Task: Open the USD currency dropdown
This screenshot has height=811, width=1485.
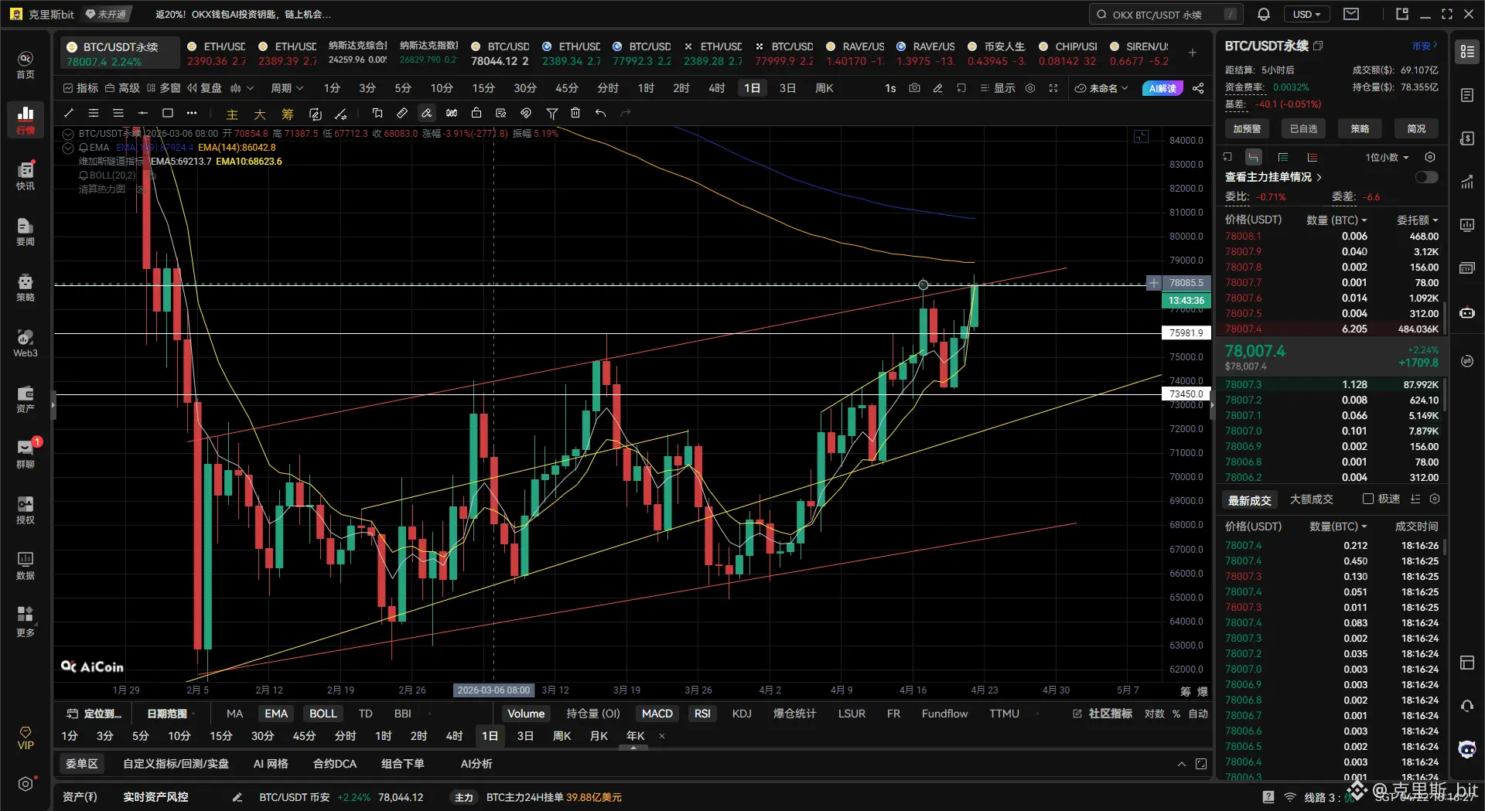Action: pyautogui.click(x=1306, y=14)
